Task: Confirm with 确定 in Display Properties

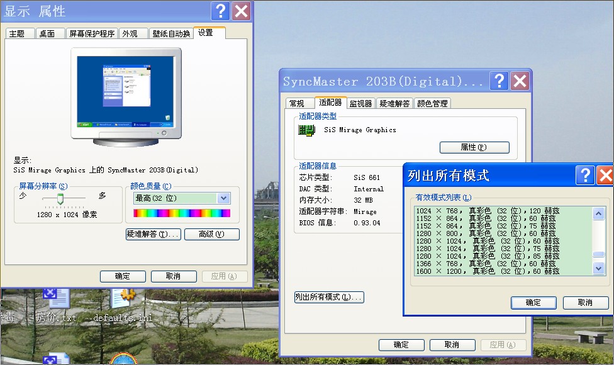Action: pyautogui.click(x=123, y=276)
